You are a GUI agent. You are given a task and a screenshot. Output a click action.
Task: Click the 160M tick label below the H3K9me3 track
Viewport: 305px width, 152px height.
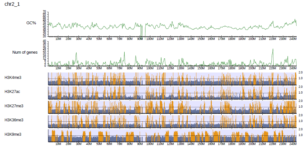tap(211, 144)
